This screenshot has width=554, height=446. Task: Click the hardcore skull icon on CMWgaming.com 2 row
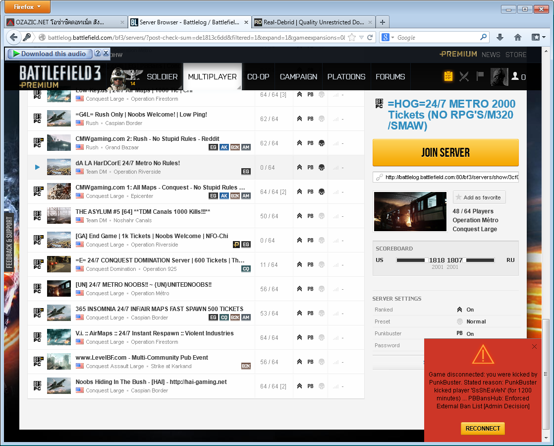tap(322, 143)
